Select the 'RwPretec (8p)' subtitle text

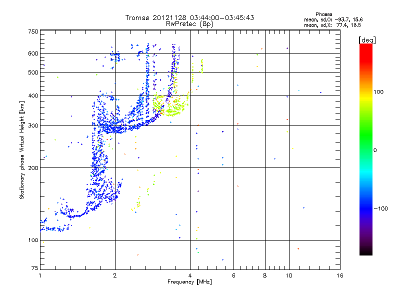pyautogui.click(x=189, y=24)
